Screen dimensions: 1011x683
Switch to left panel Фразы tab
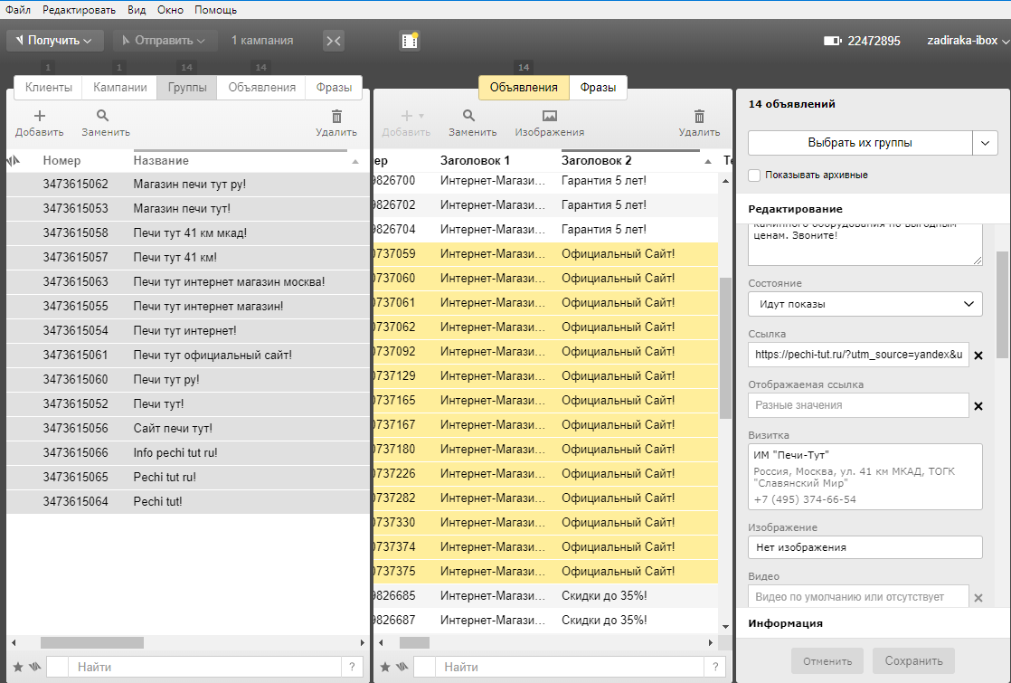click(334, 88)
